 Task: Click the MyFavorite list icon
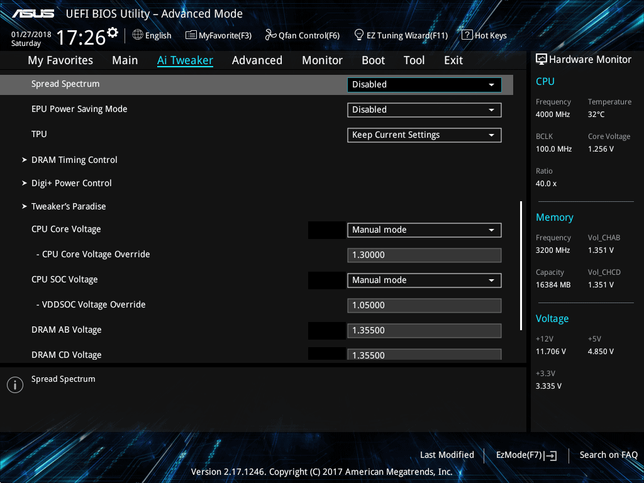pos(191,35)
